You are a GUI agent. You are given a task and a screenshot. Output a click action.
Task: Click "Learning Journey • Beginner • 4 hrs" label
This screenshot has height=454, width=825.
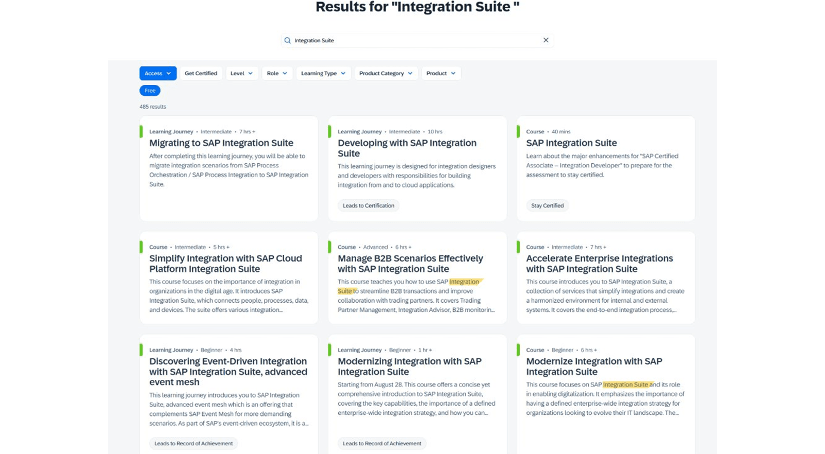click(195, 350)
